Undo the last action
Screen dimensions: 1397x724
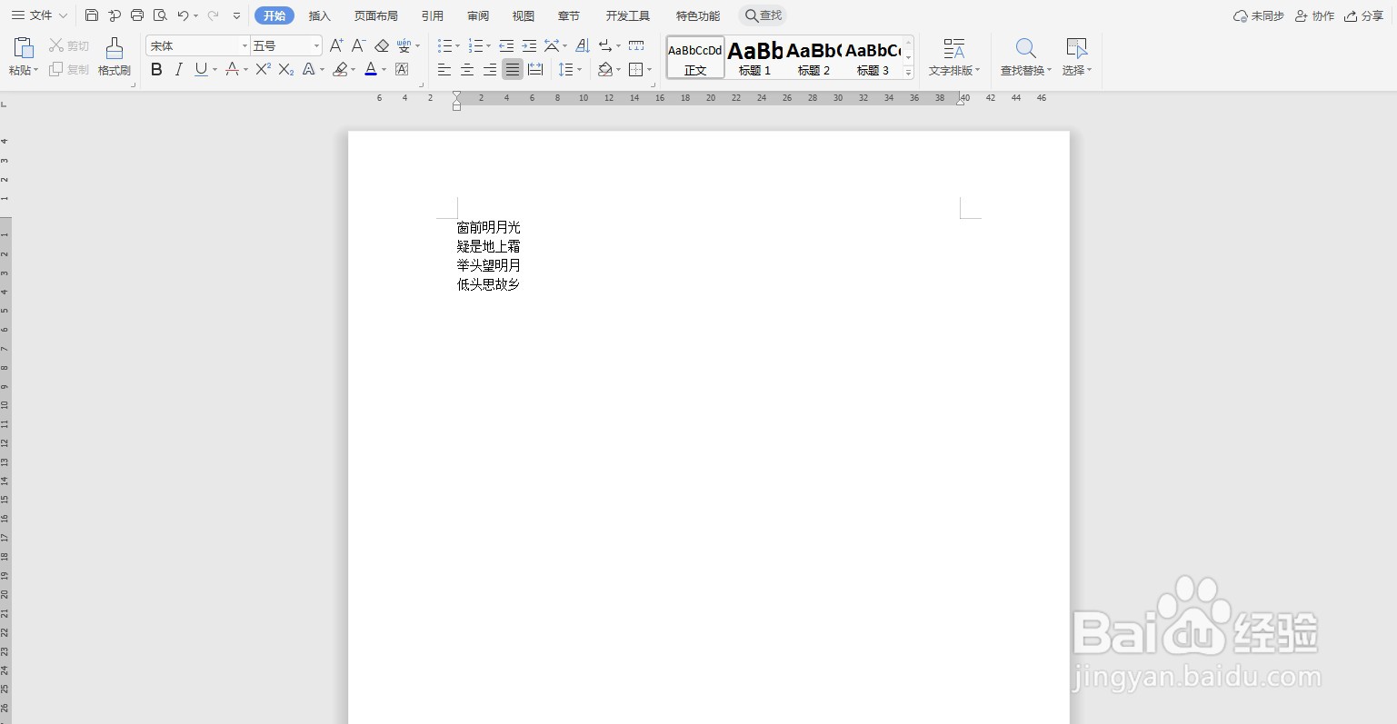point(183,15)
